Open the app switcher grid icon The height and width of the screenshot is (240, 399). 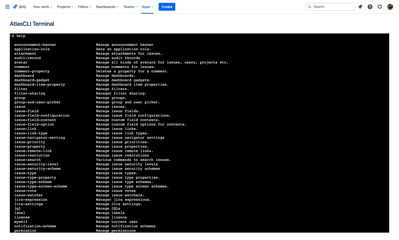point(7,7)
